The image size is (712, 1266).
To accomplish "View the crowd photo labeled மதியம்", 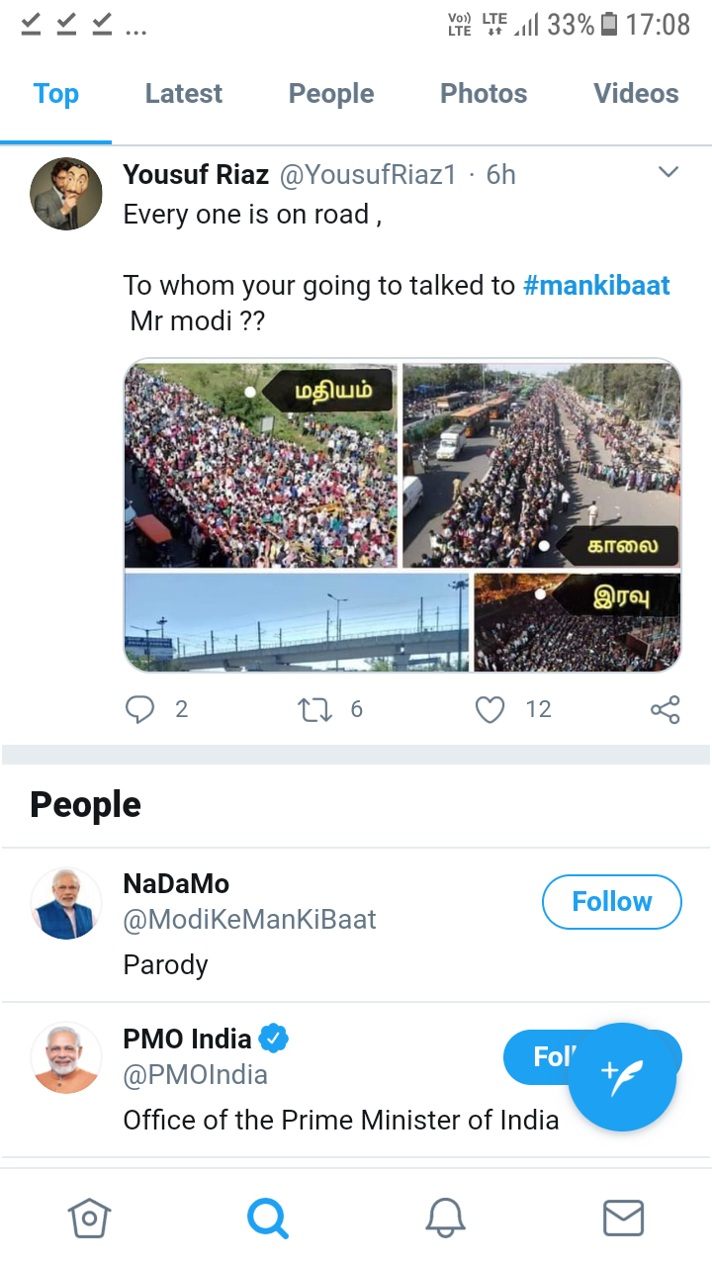I will [261, 465].
